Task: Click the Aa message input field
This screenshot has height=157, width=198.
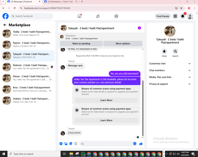Action: coord(106,144)
